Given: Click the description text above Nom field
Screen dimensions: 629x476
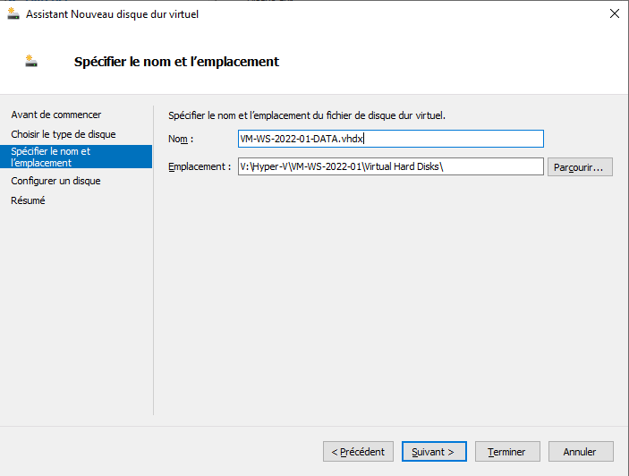Looking at the screenshot, I should coord(306,115).
